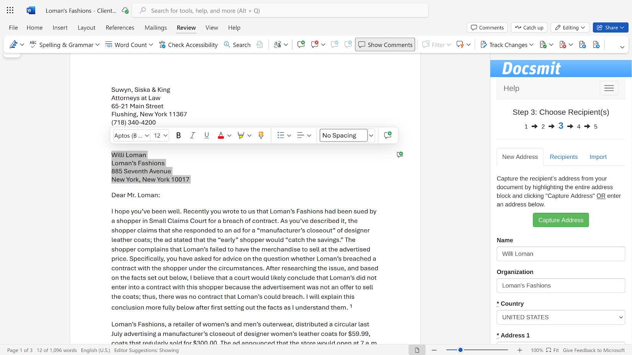The height and width of the screenshot is (355, 632).
Task: Click the Format Painter brush icon
Action: pyautogui.click(x=261, y=135)
